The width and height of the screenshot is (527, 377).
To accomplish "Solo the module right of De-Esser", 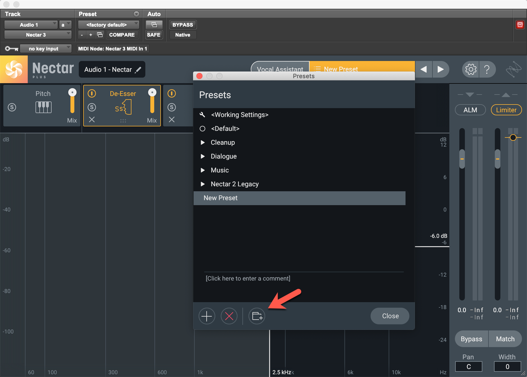I will coord(172,107).
